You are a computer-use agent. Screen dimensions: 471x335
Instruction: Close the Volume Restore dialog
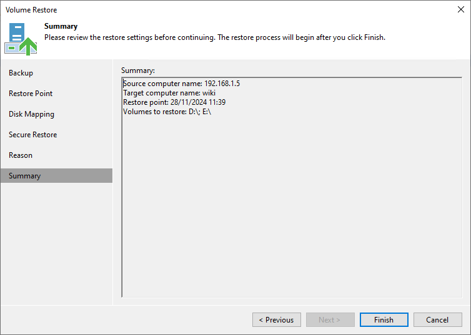click(460, 10)
